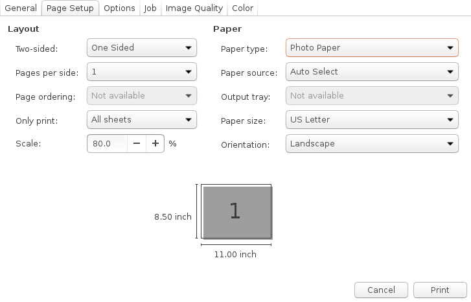Screen dimensions: 471x302
Task: Go to the Job tab
Action: pos(150,8)
